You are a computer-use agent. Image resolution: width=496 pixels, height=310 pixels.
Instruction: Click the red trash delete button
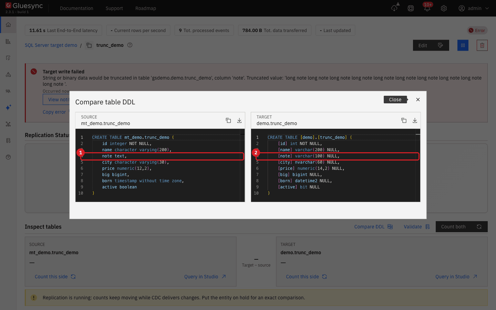click(482, 45)
